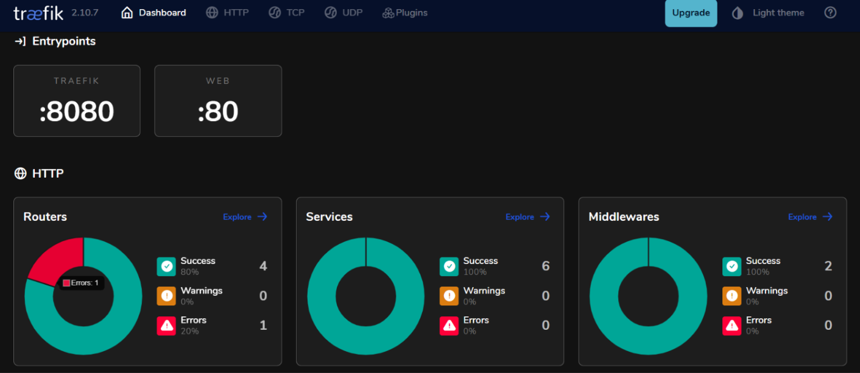Click the Plugins cluster icon
Screen dimensions: 860x373
[x=388, y=13]
